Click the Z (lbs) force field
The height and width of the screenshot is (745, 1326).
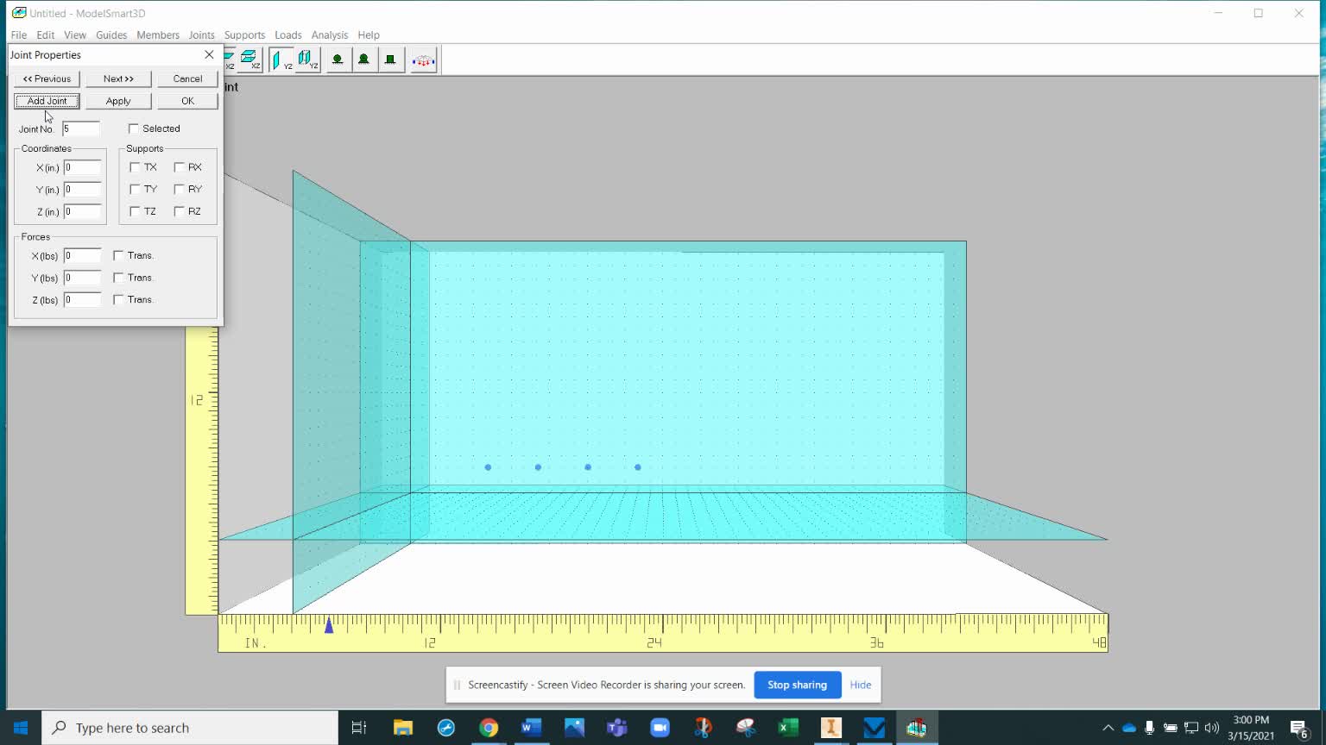[82, 299]
